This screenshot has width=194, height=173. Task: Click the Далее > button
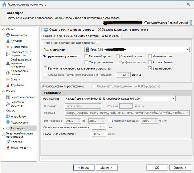(x=107, y=167)
